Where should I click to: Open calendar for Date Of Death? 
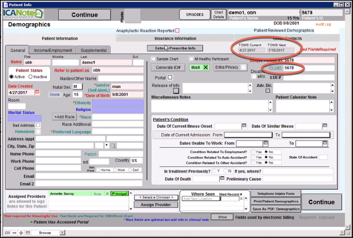click(x=222, y=179)
